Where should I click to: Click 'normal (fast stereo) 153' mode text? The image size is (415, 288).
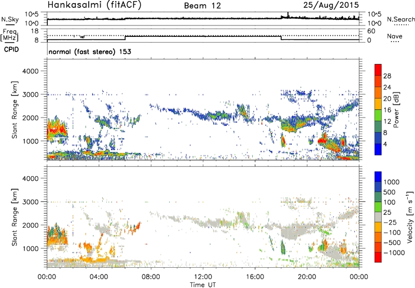[90, 51]
